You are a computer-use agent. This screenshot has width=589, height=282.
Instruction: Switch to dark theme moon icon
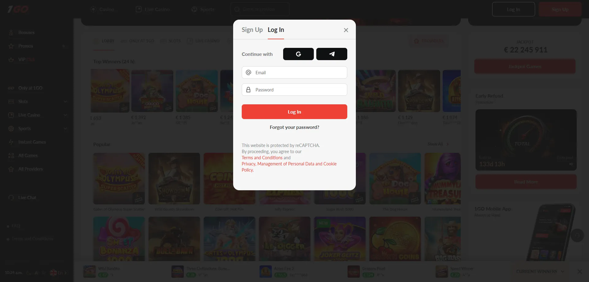(29, 273)
